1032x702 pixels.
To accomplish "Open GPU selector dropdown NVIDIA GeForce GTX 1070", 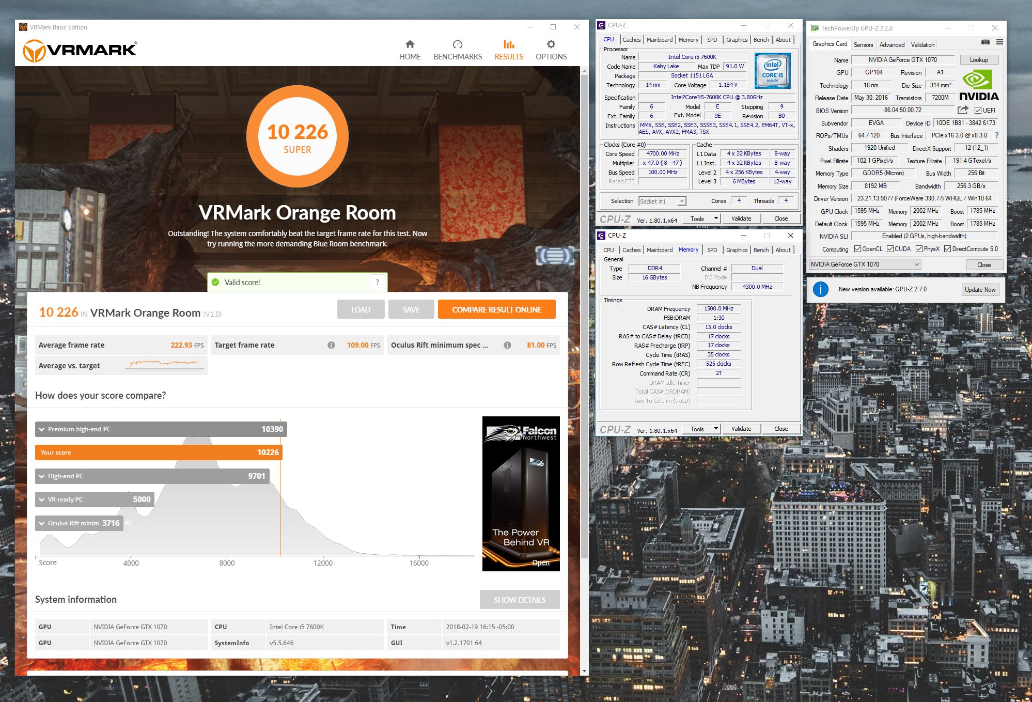I will click(865, 264).
